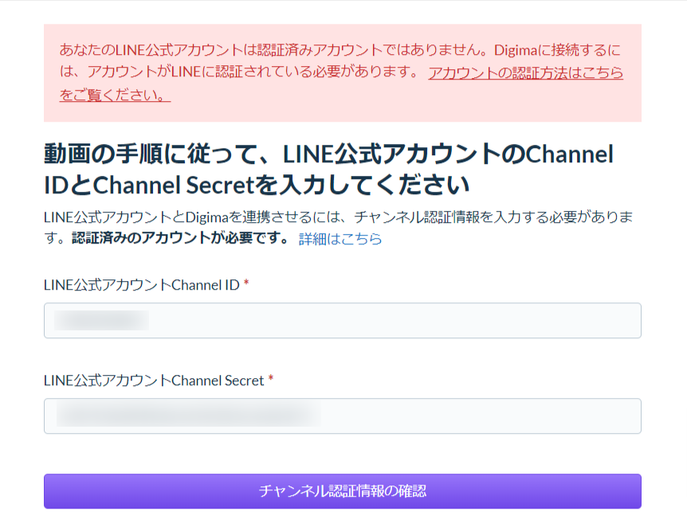Viewport: 687px width, 523px height.
Task: Focus the LINE公式アカウントChannel Secret input field
Action: (x=343, y=416)
